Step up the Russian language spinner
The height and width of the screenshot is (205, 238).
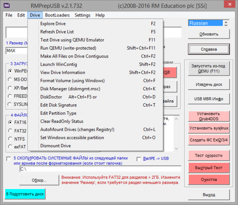(226, 22)
